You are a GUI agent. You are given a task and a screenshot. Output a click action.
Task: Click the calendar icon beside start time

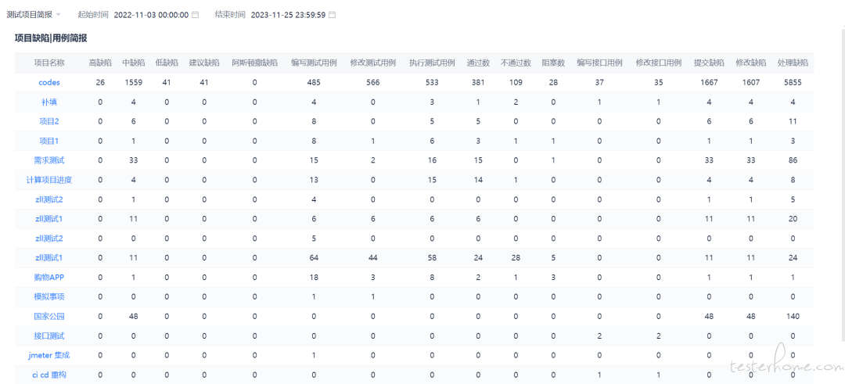(x=196, y=15)
